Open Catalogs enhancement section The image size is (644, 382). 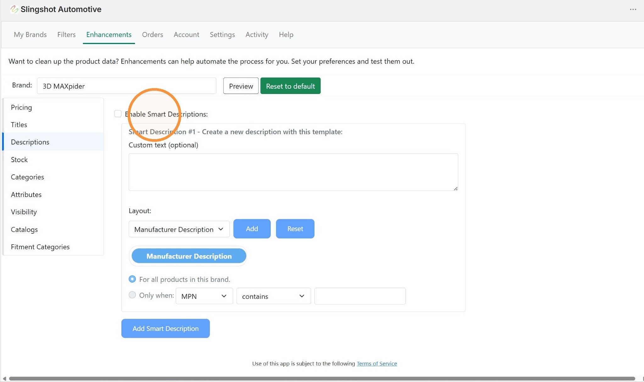click(53, 229)
